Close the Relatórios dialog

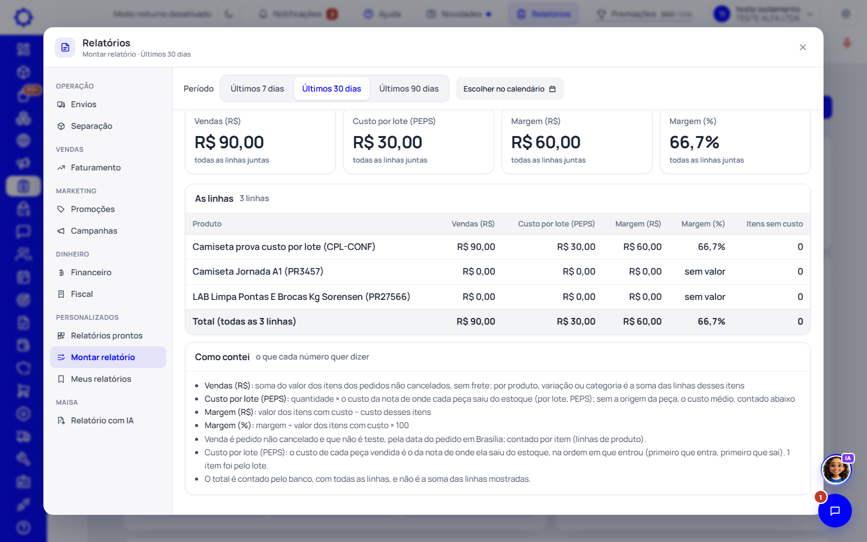tap(803, 48)
